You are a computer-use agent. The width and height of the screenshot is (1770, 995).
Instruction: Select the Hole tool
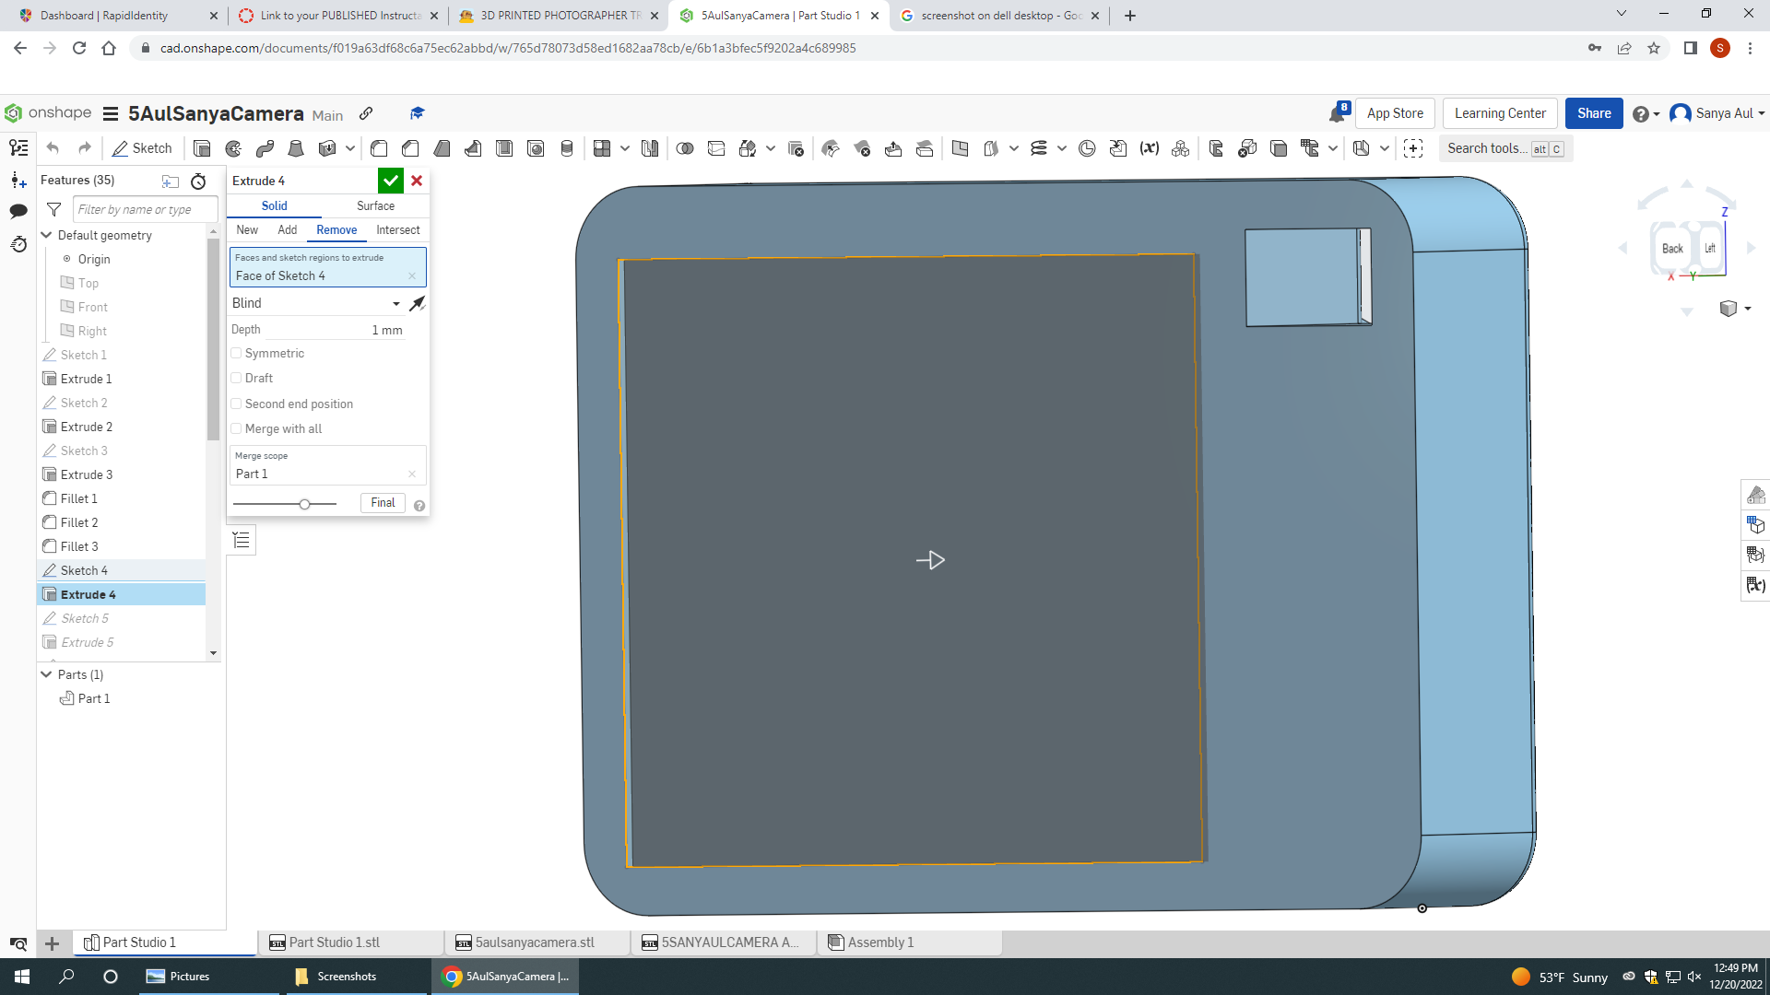(536, 148)
